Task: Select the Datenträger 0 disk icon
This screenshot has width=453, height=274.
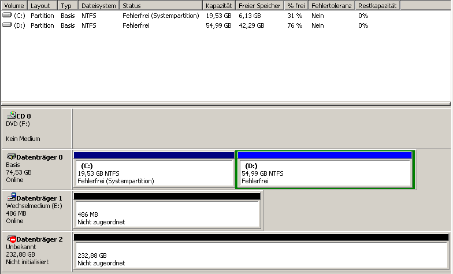Action: (12, 157)
